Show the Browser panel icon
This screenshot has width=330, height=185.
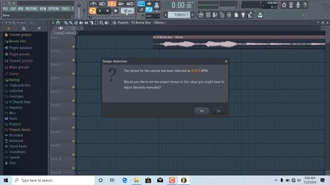tap(222, 15)
